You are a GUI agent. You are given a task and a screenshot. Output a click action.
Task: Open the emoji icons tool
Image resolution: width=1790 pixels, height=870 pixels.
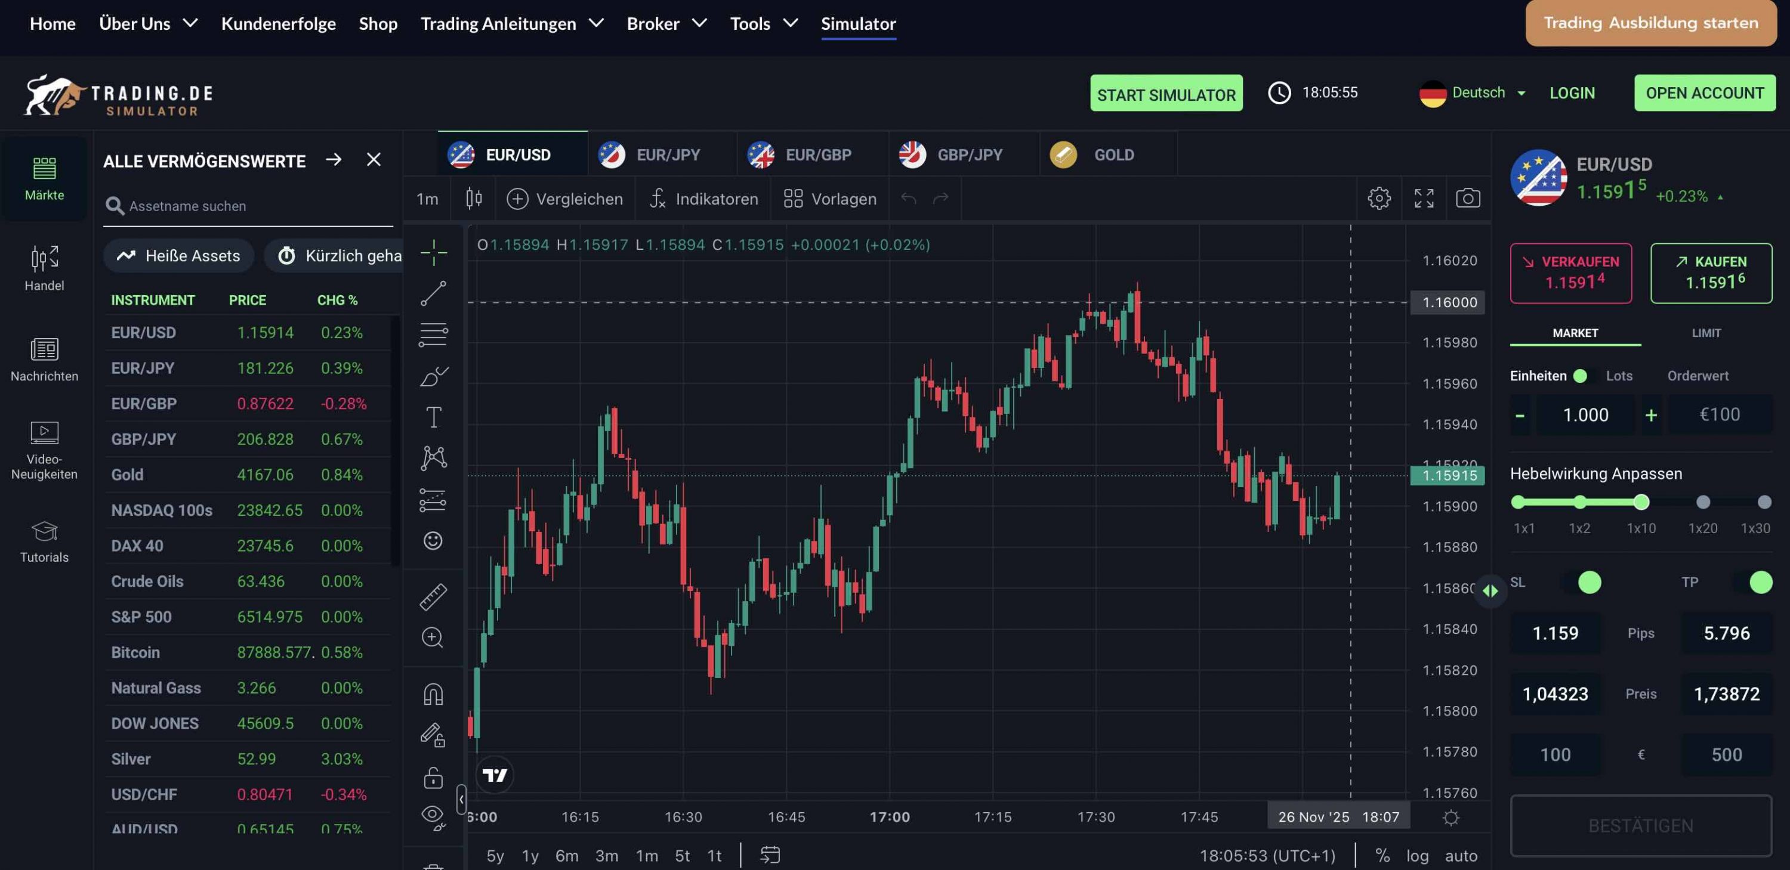433,540
